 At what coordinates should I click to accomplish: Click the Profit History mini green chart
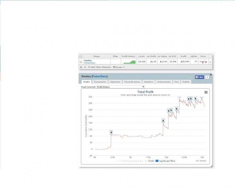tap(130, 62)
